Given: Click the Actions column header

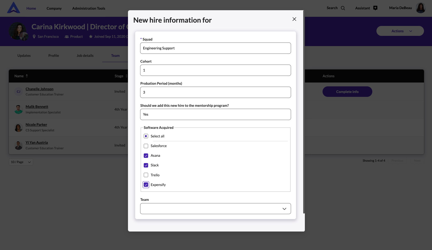Looking at the screenshot, I should click(x=328, y=76).
